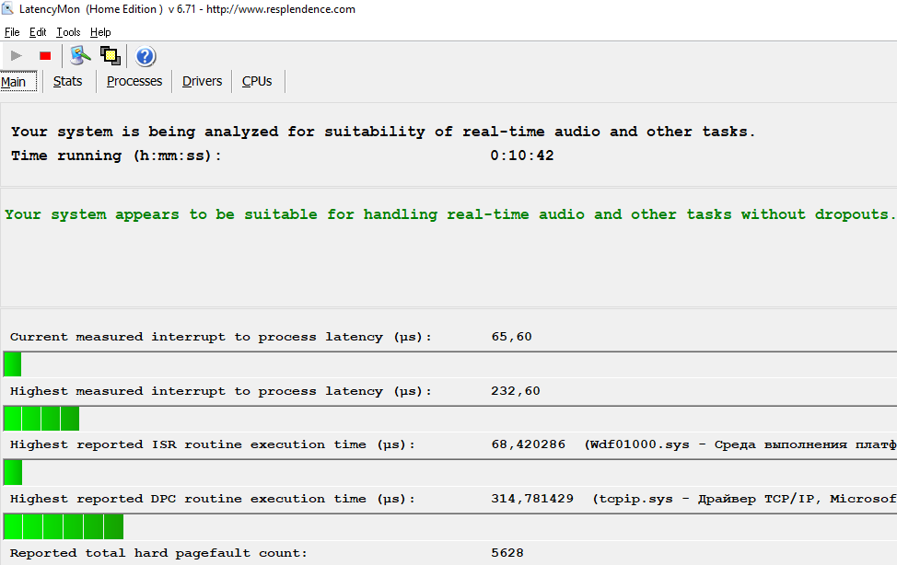The image size is (897, 565).
Task: Open the blue question mark Help icon
Action: point(146,56)
